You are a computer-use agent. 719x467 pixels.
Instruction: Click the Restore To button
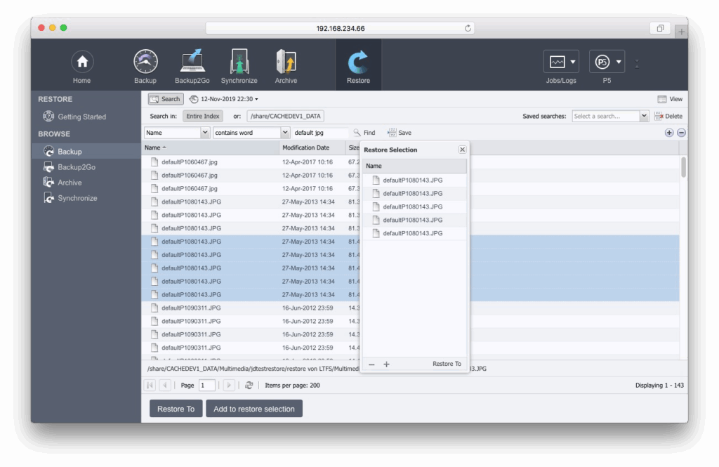176,409
